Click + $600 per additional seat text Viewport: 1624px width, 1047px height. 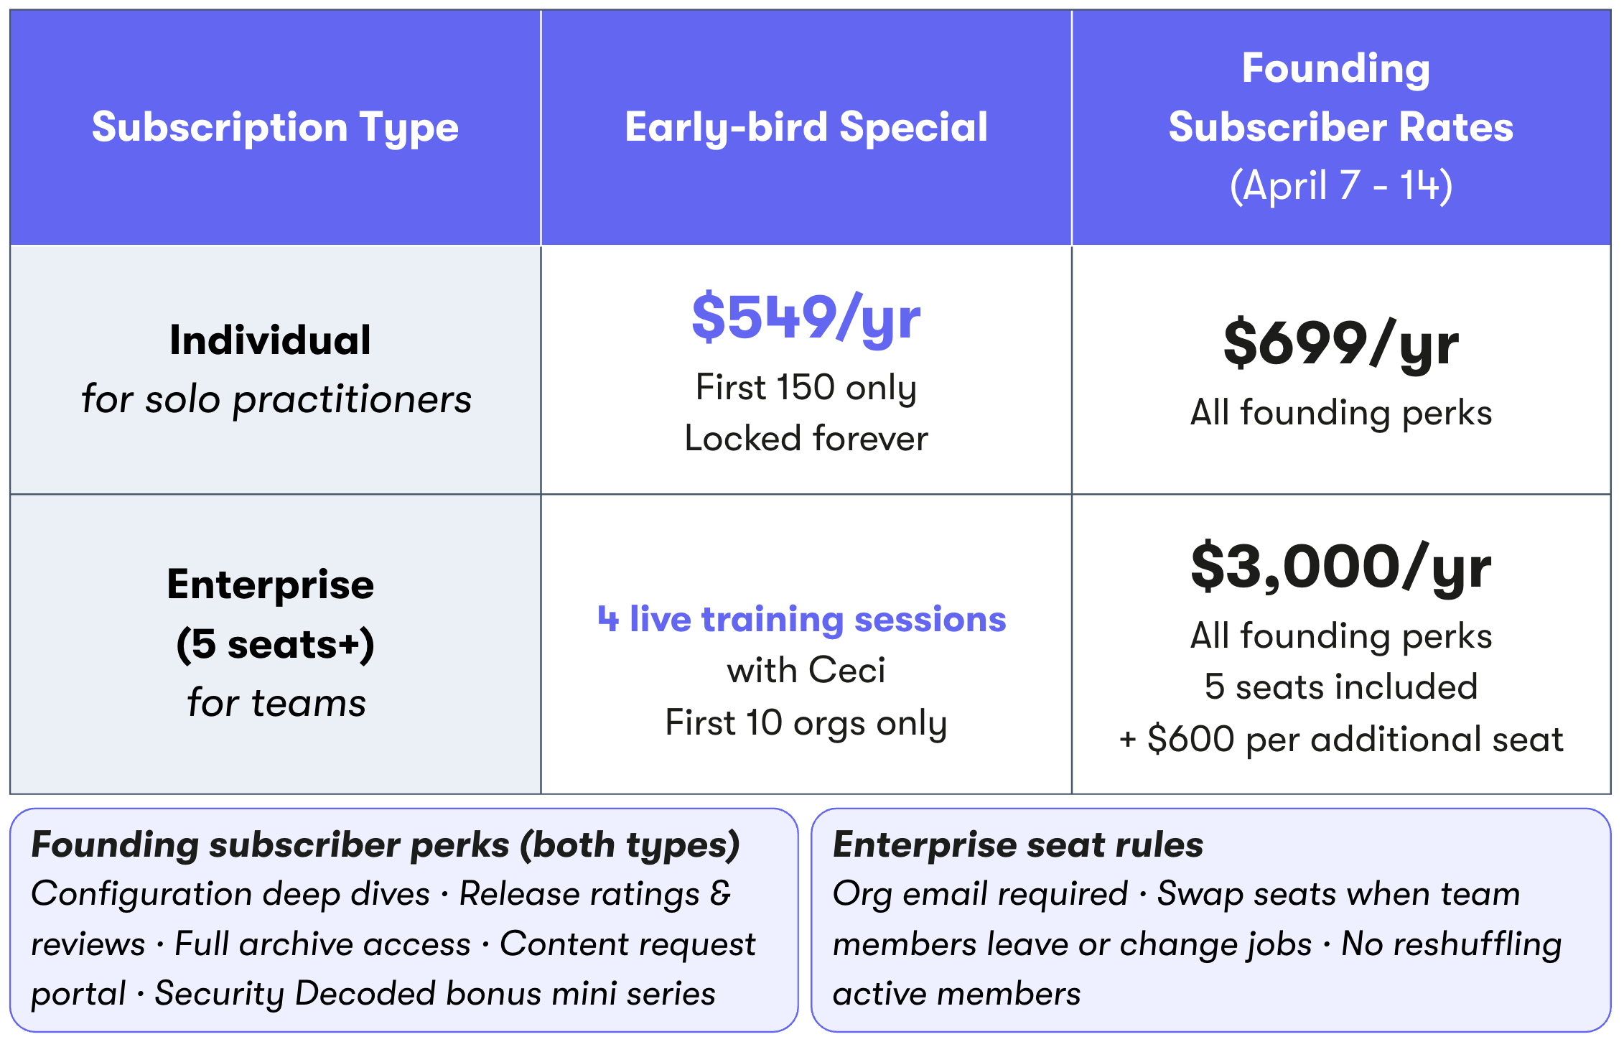coord(1341,740)
